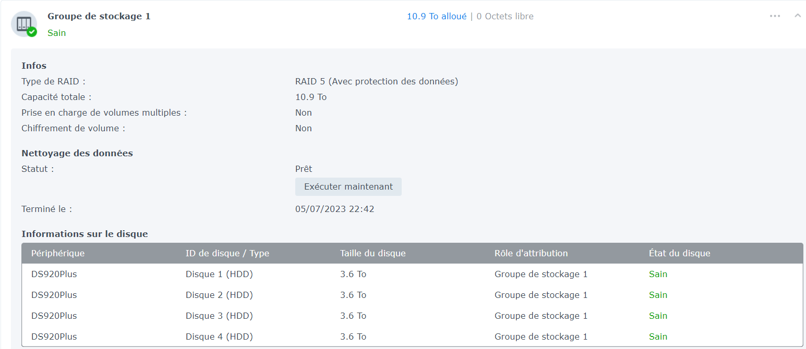This screenshot has width=806, height=349.
Task: Click the Terminé le date value
Action: tap(334, 209)
